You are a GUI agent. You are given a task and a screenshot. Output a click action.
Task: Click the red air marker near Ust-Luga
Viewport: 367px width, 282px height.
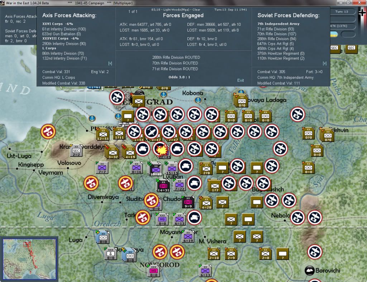tap(48, 132)
